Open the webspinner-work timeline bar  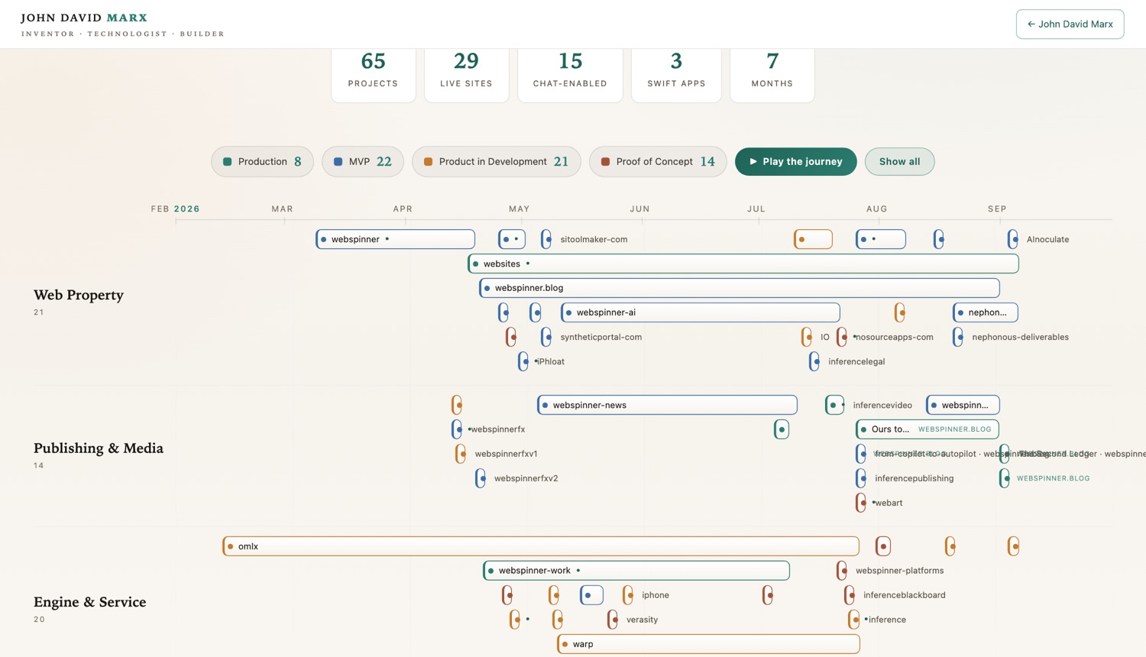(x=636, y=571)
